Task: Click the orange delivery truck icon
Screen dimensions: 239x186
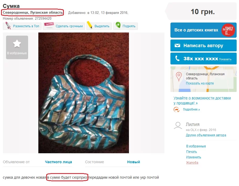Action: click(176, 110)
